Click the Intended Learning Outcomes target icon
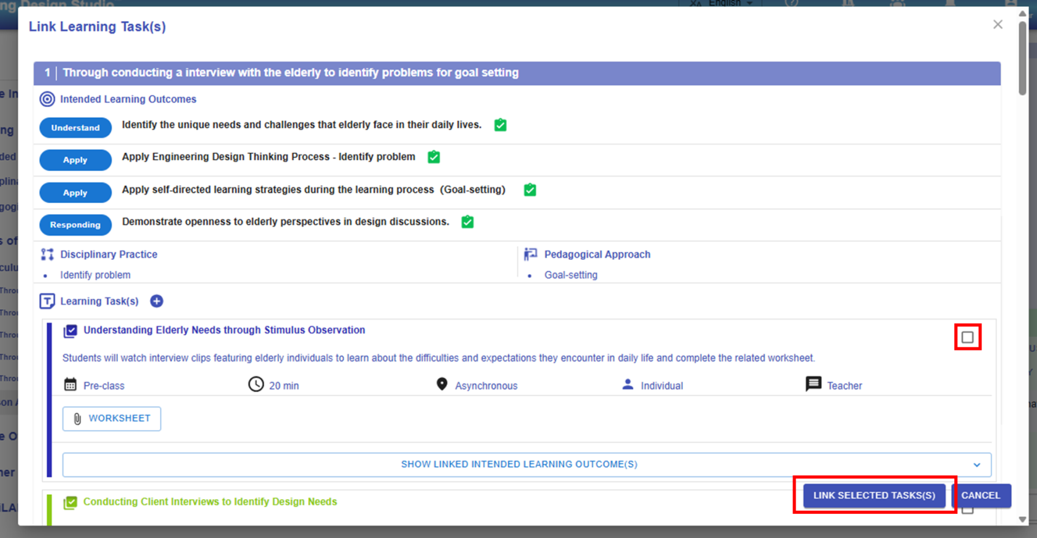 click(47, 99)
